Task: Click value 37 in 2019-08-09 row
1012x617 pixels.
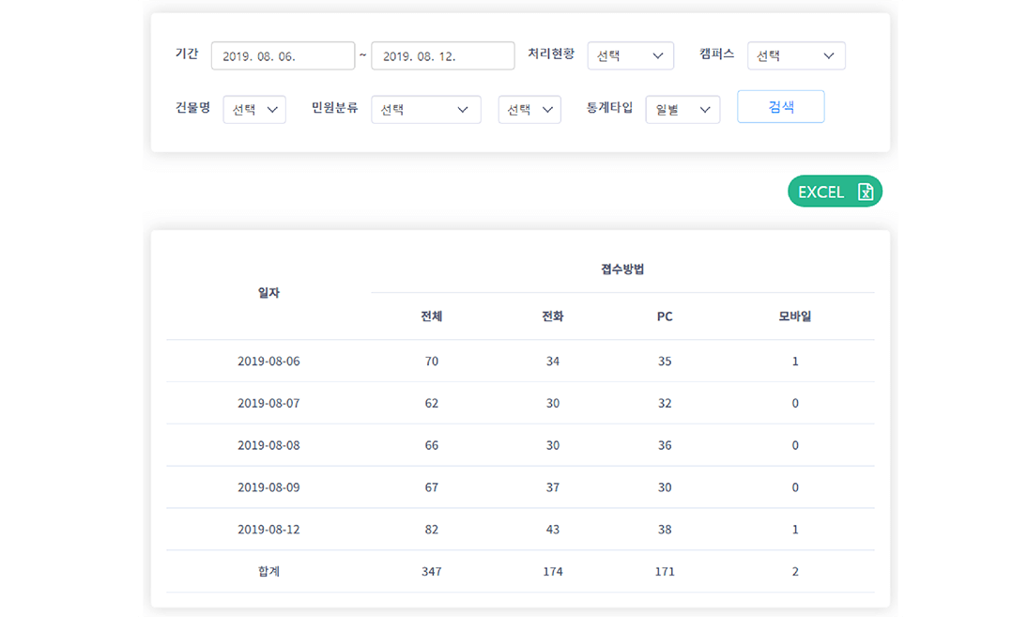Action: pyautogui.click(x=553, y=487)
